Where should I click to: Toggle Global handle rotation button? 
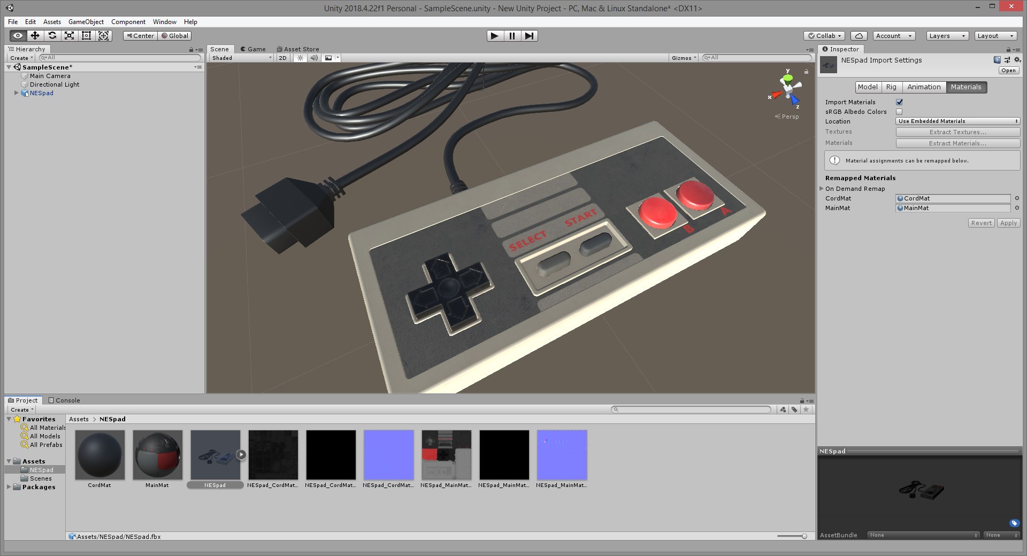coord(175,36)
